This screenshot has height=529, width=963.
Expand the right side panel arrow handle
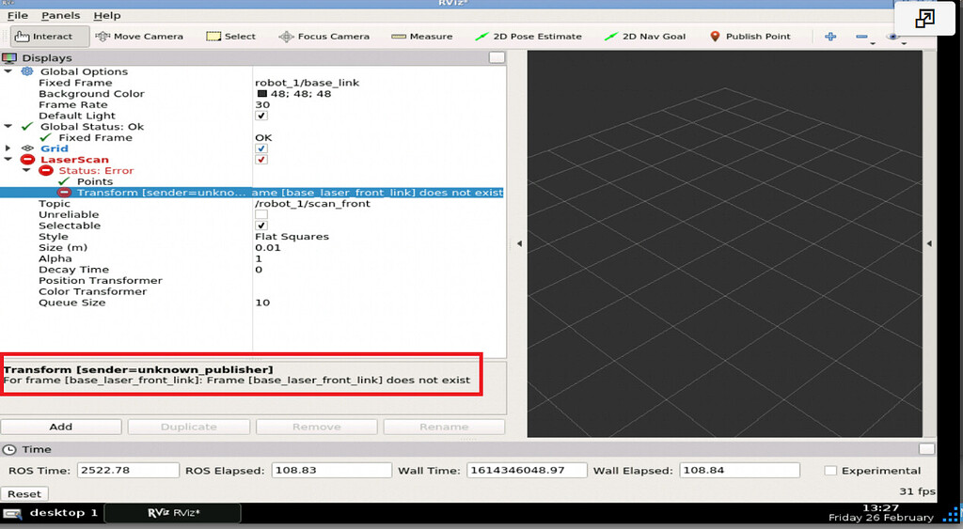pos(928,243)
